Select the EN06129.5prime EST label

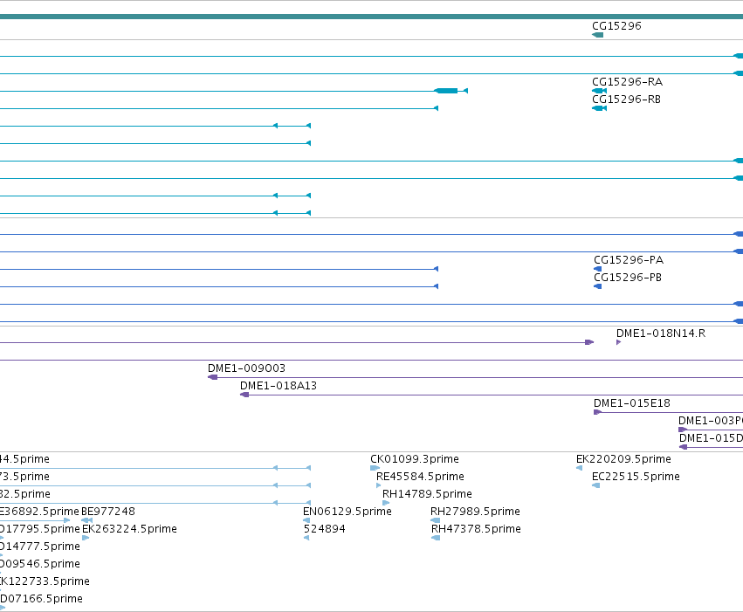347,512
